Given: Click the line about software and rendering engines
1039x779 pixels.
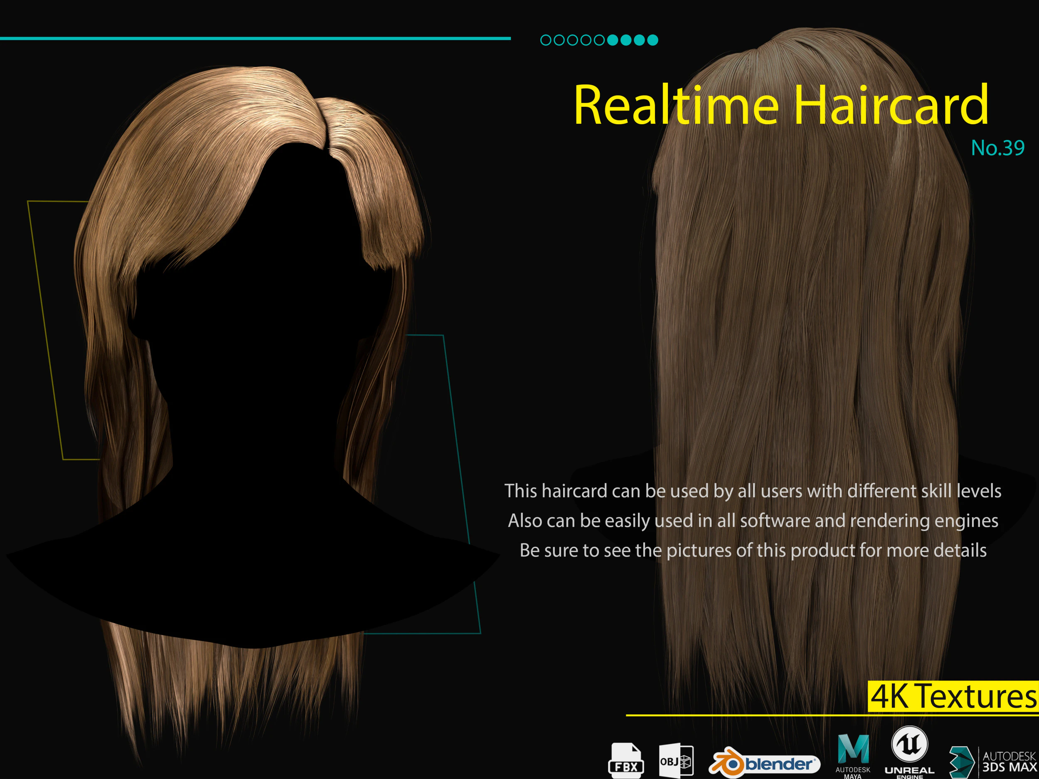Looking at the screenshot, I should point(753,521).
